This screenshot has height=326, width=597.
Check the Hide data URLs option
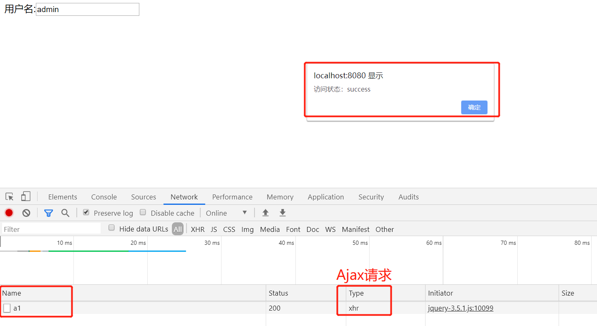[111, 228]
